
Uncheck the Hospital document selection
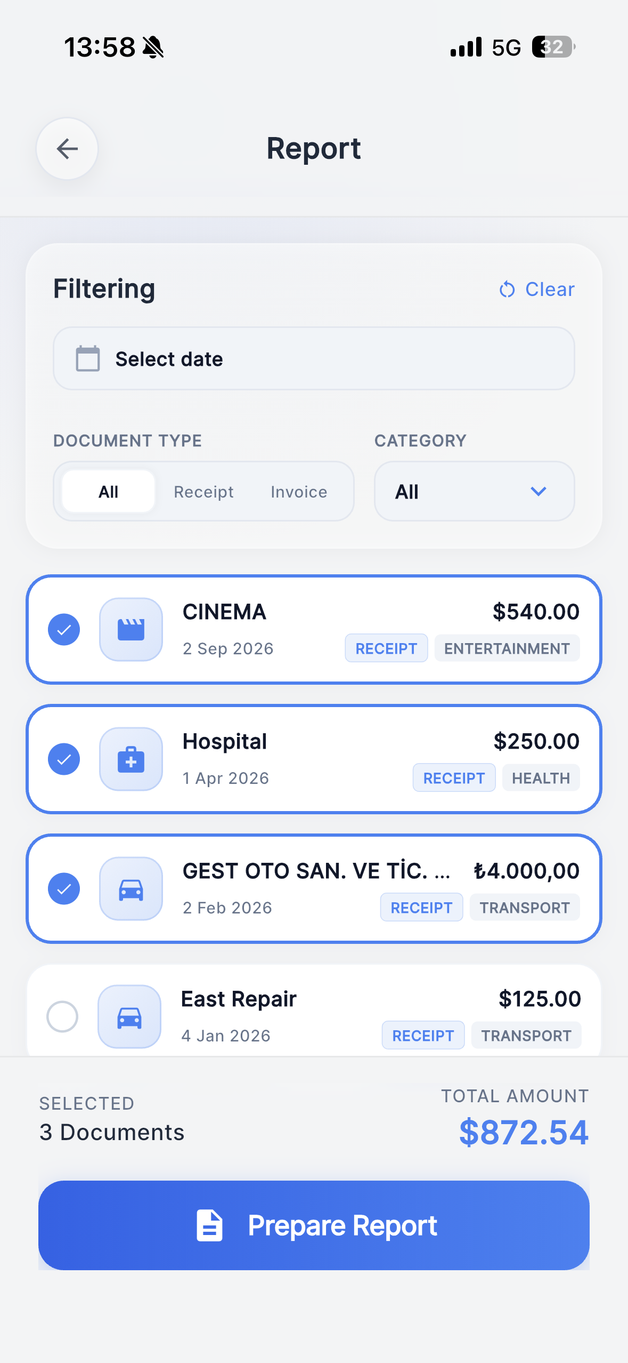pos(64,759)
